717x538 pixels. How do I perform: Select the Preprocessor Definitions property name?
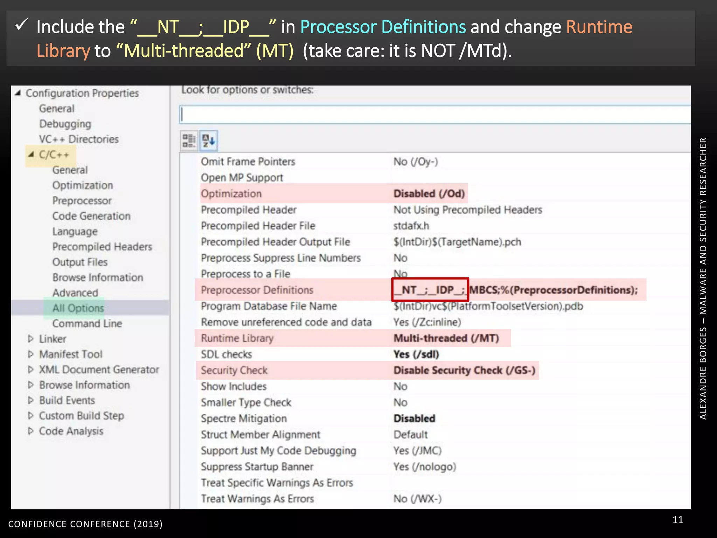coord(257,290)
